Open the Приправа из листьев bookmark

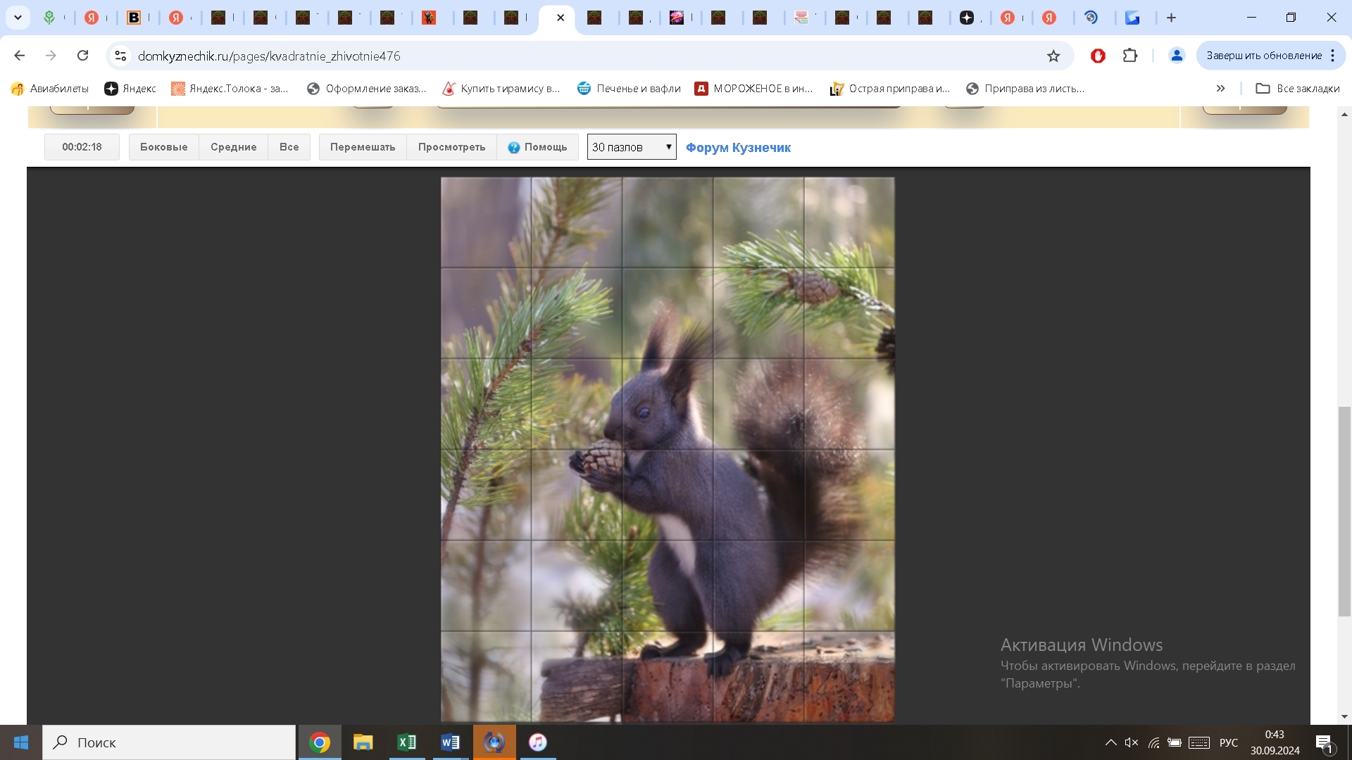click(x=1025, y=89)
